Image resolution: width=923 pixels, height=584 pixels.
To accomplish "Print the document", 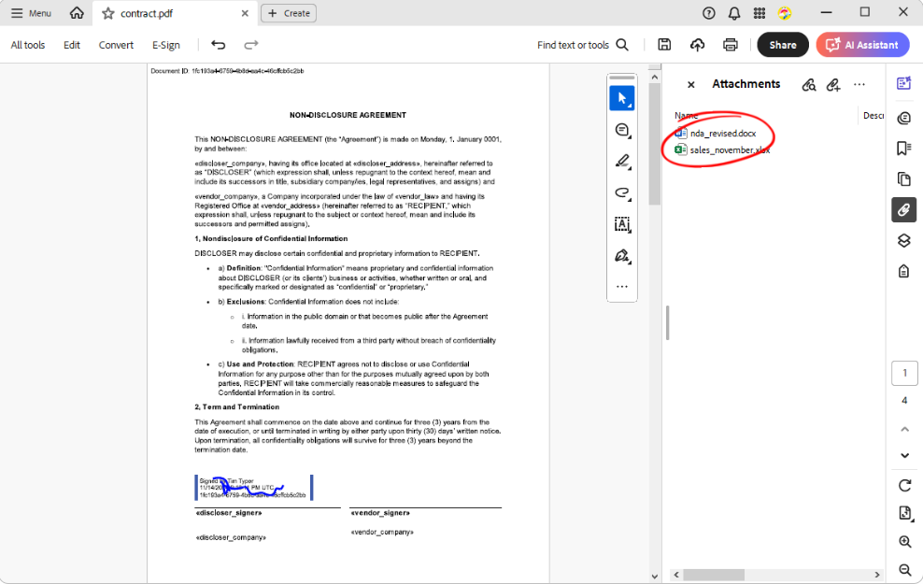I will point(731,45).
